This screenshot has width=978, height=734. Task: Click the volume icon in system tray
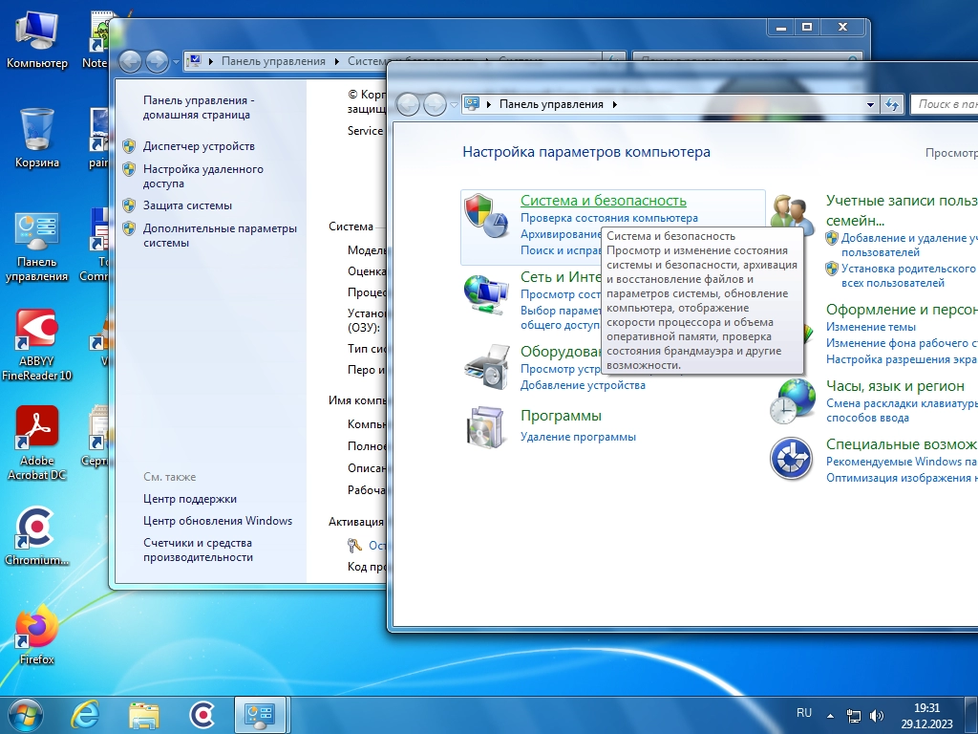pos(877,715)
